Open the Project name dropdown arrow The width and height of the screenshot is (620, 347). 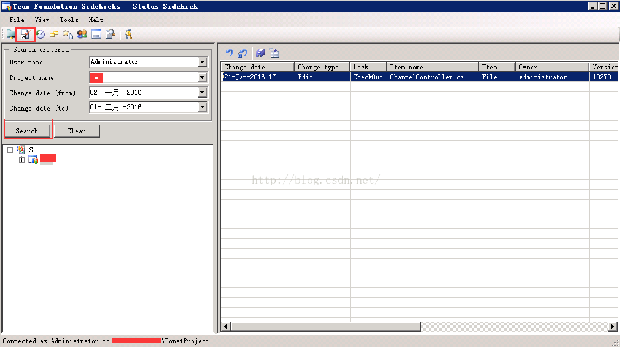[203, 77]
